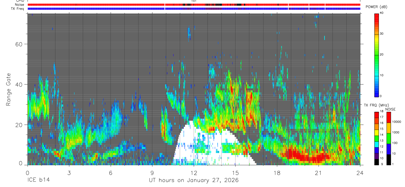Click the 10 tick on POWER color bar
Image resolution: width=405 pixels, height=187 pixels.
point(382,75)
